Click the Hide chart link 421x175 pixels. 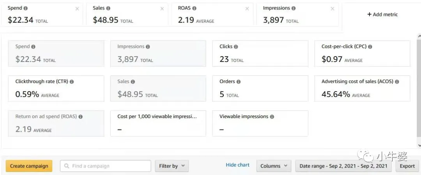click(237, 165)
